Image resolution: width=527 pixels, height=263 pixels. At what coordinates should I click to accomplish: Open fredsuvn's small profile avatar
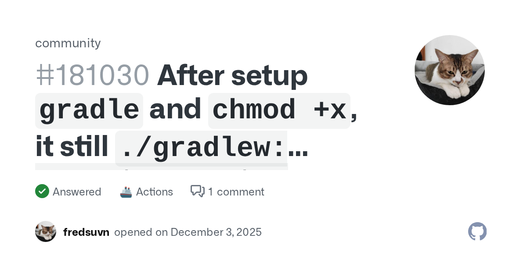point(46,231)
